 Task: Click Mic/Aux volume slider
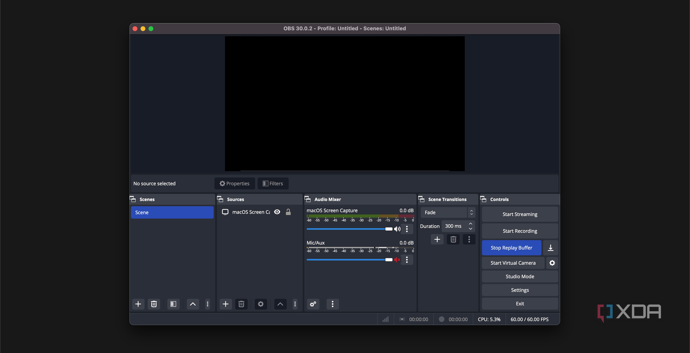(349, 260)
